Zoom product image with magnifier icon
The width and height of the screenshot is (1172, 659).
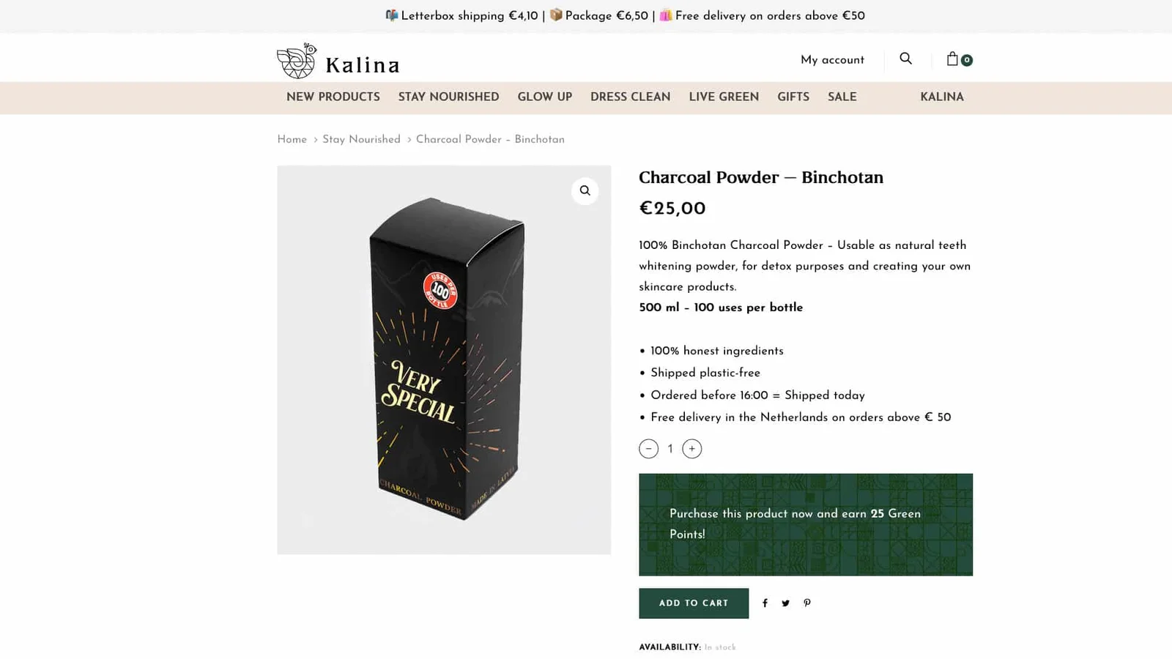click(x=585, y=191)
